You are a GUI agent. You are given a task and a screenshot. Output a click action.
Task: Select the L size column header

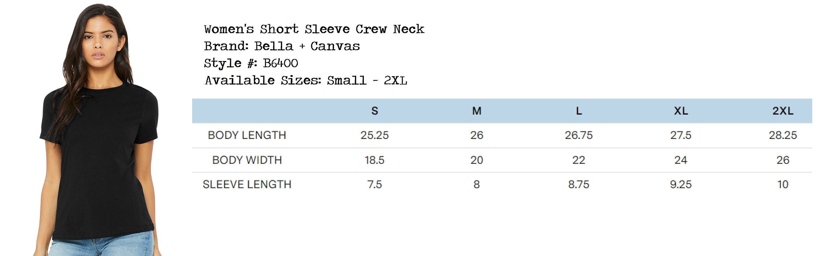pyautogui.click(x=579, y=111)
